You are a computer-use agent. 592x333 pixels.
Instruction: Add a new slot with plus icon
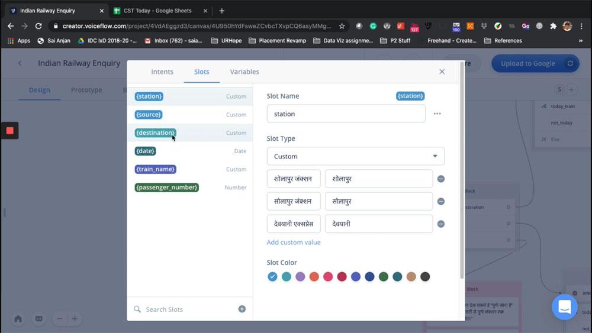click(242, 309)
